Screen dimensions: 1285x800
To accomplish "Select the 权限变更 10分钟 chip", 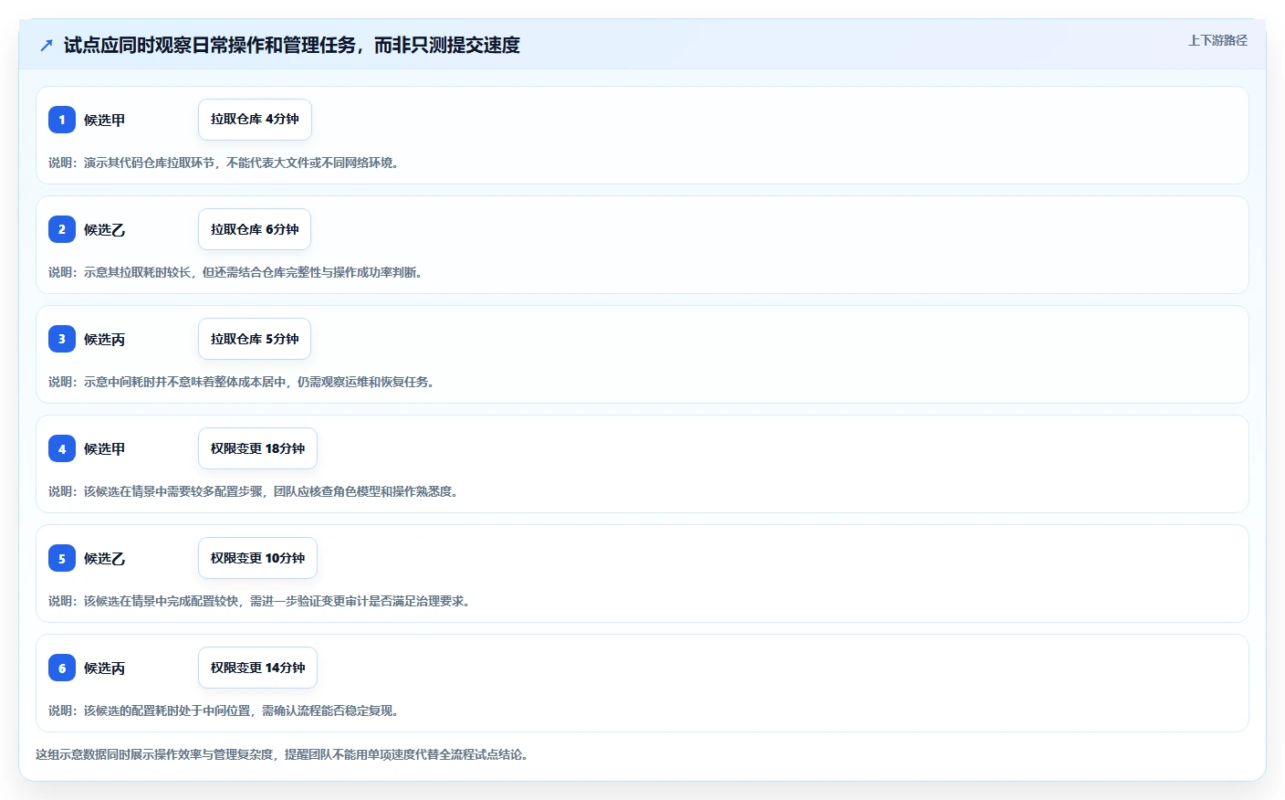I will click(257, 558).
